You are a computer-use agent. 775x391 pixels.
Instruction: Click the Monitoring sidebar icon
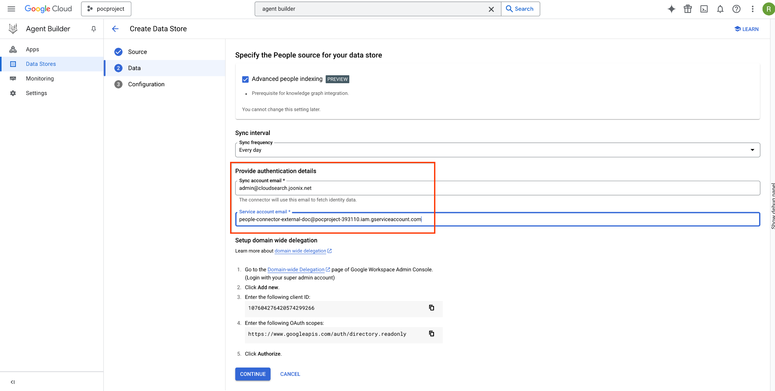click(x=13, y=79)
